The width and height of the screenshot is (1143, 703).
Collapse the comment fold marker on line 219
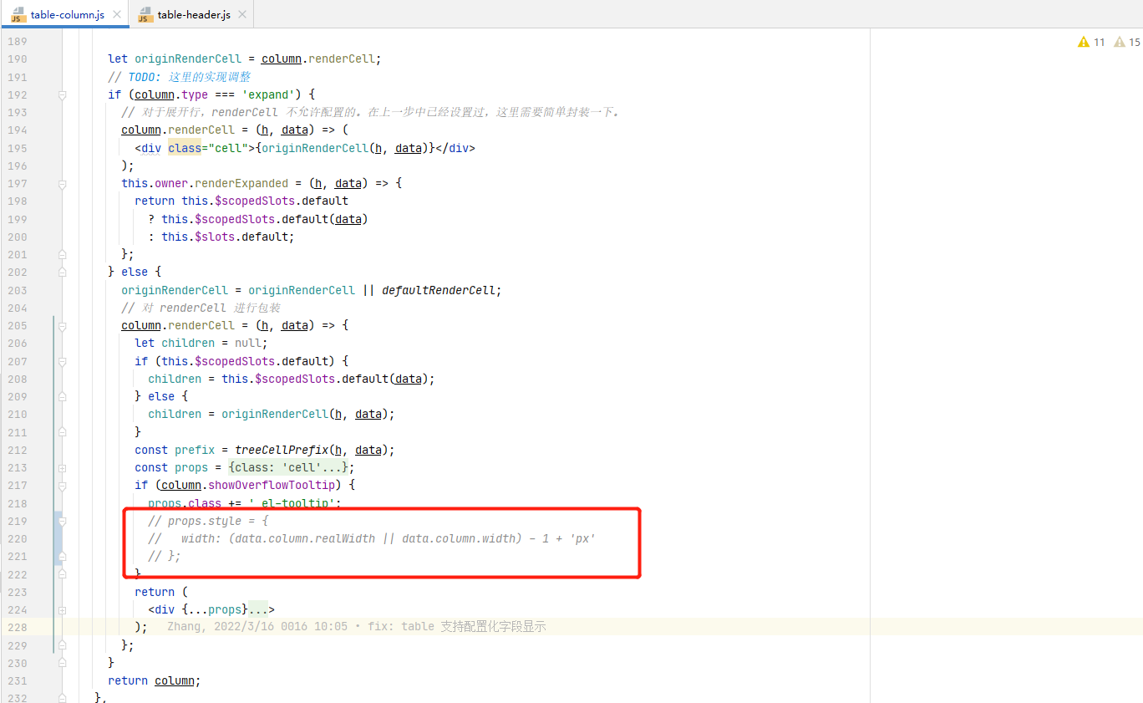pos(62,521)
